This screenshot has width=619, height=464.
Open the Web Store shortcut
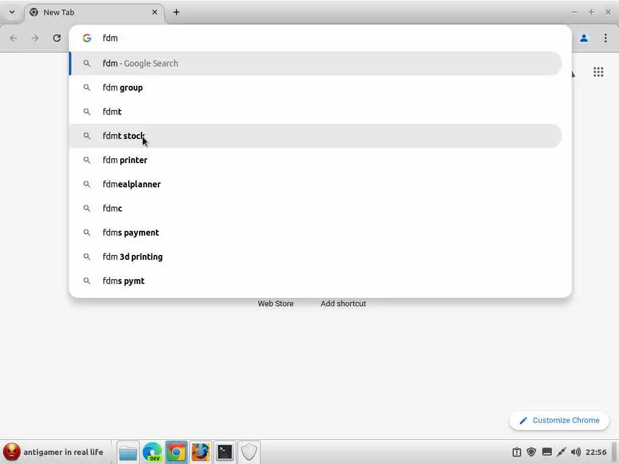[276, 303]
